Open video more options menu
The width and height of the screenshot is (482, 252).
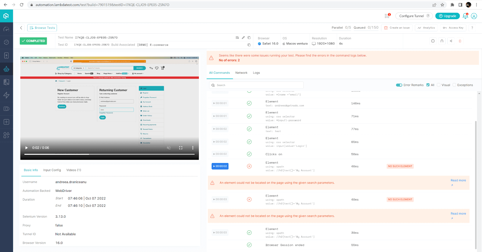(193, 148)
